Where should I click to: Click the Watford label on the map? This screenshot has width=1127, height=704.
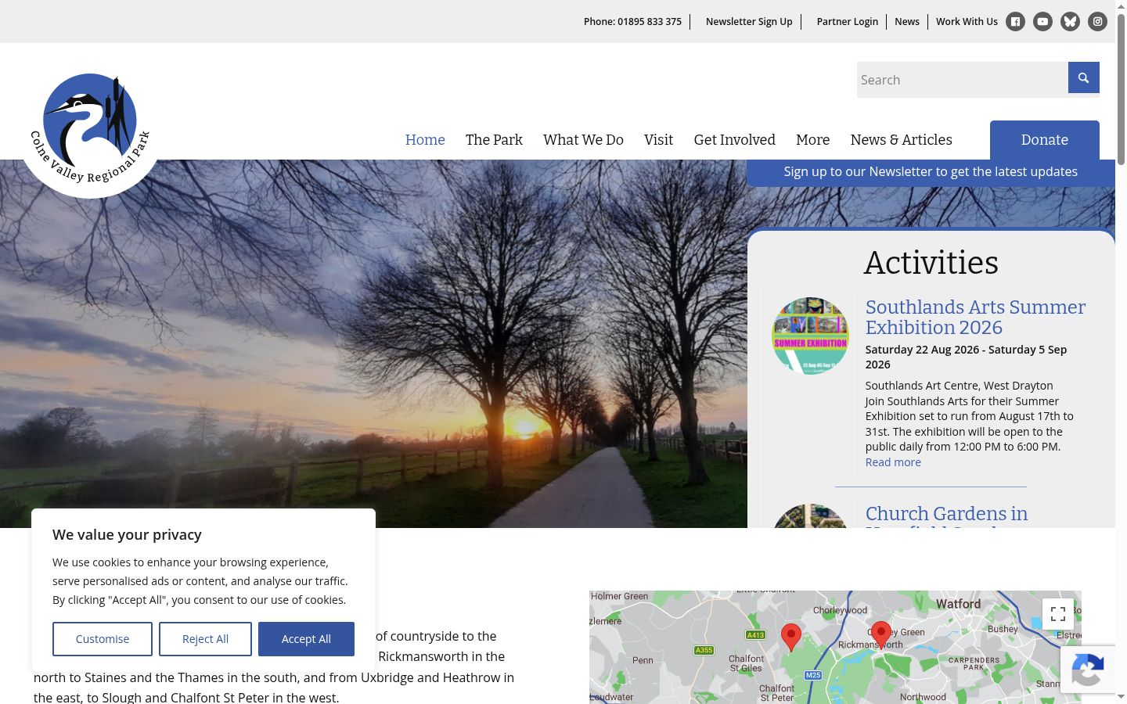coord(958,604)
